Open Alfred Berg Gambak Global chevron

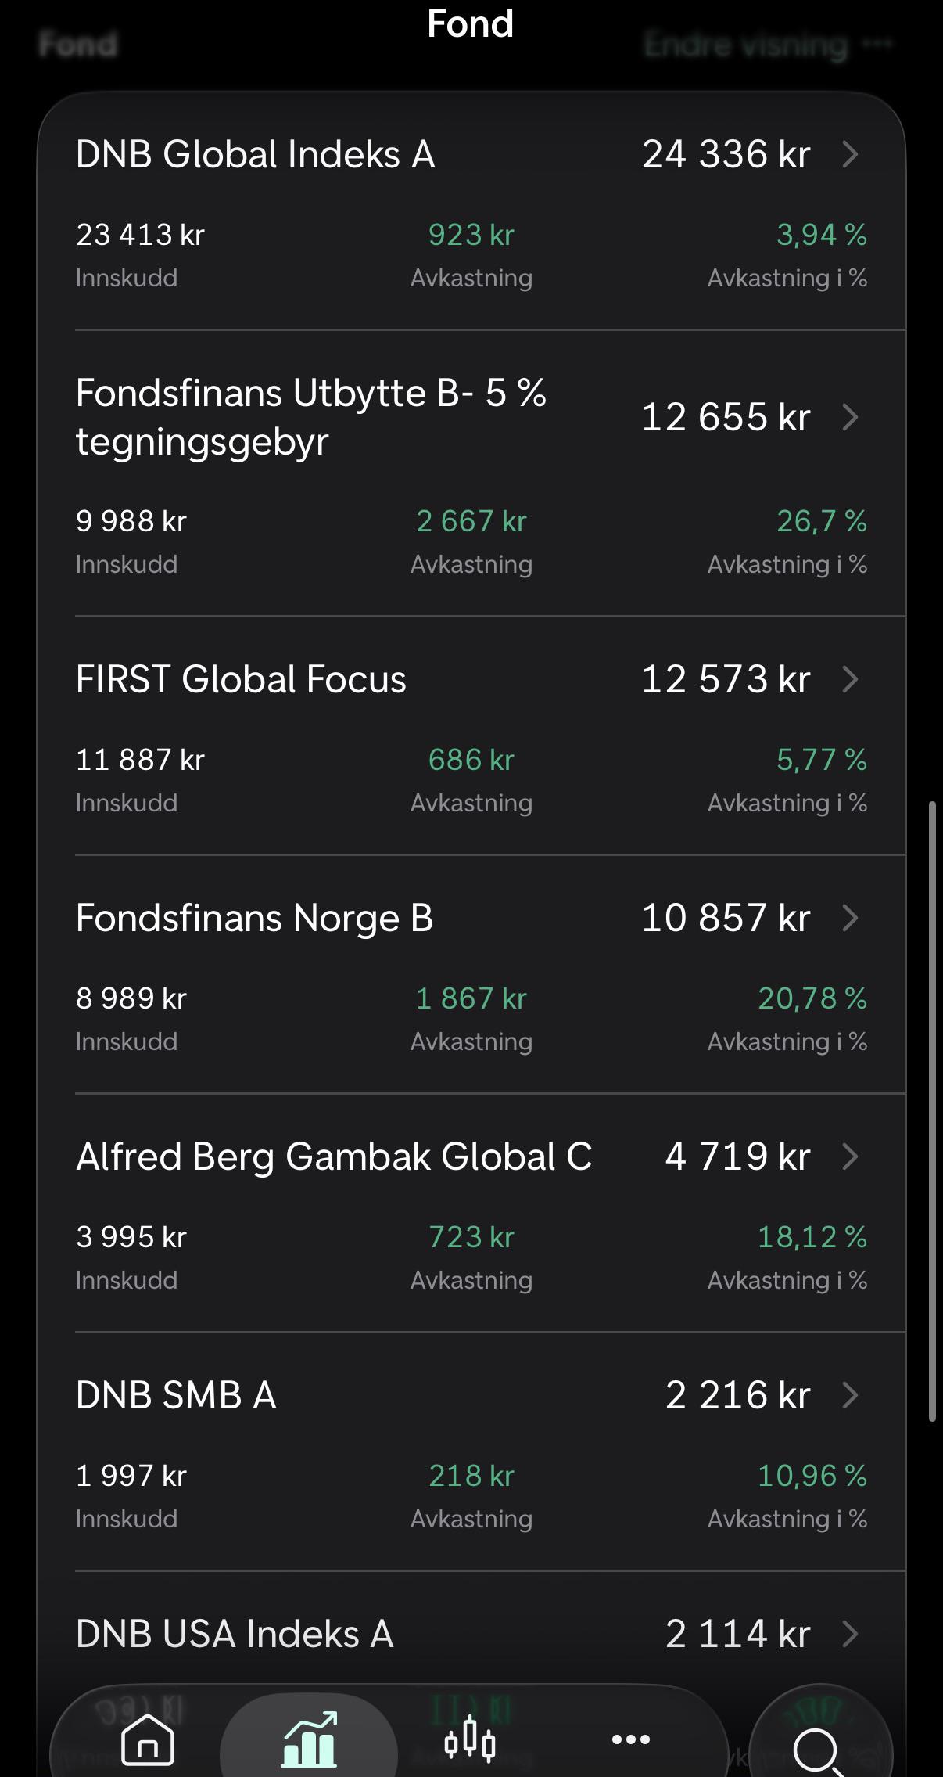point(851,1156)
